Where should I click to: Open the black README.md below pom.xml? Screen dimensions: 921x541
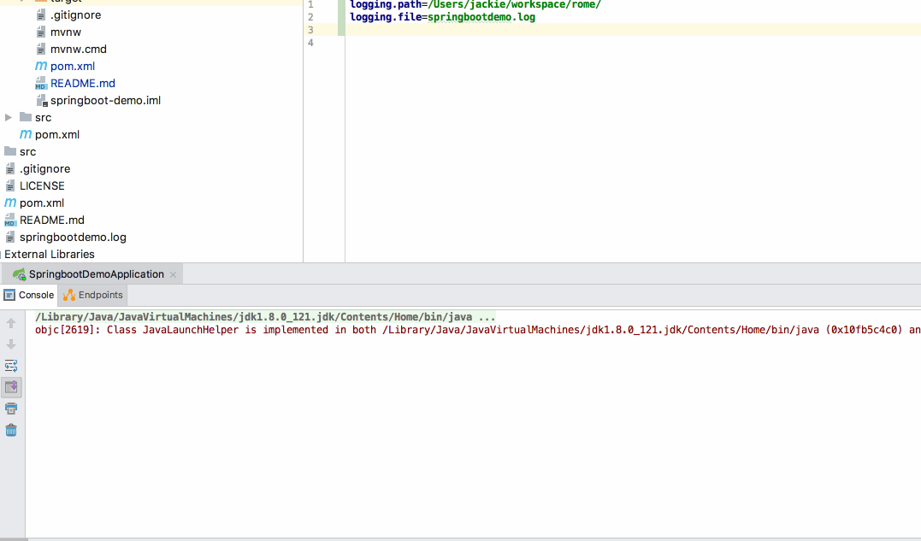(x=51, y=220)
